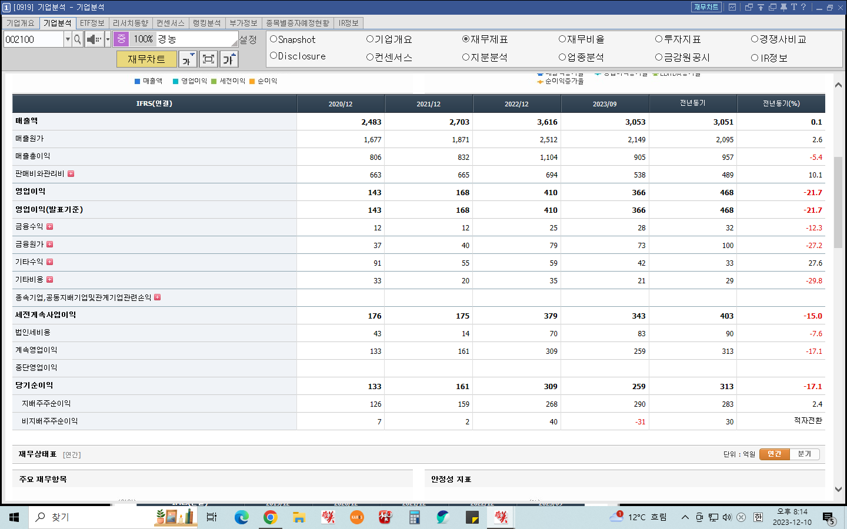Expand 기타수익 row plus icon
Image resolution: width=847 pixels, height=529 pixels.
[49, 262]
